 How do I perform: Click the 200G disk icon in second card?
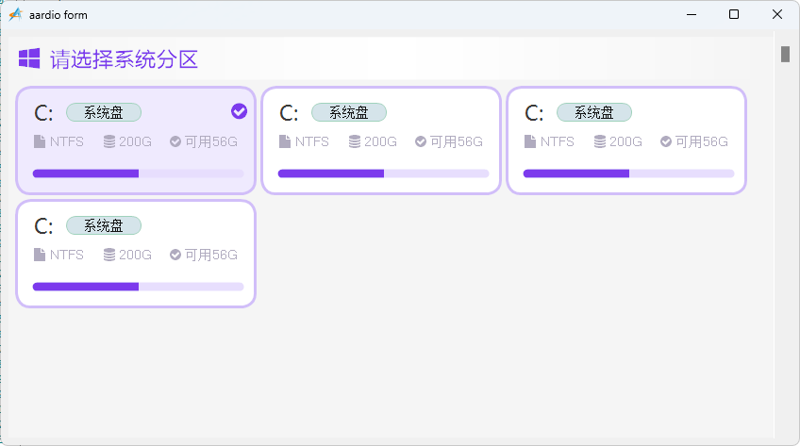click(x=355, y=141)
